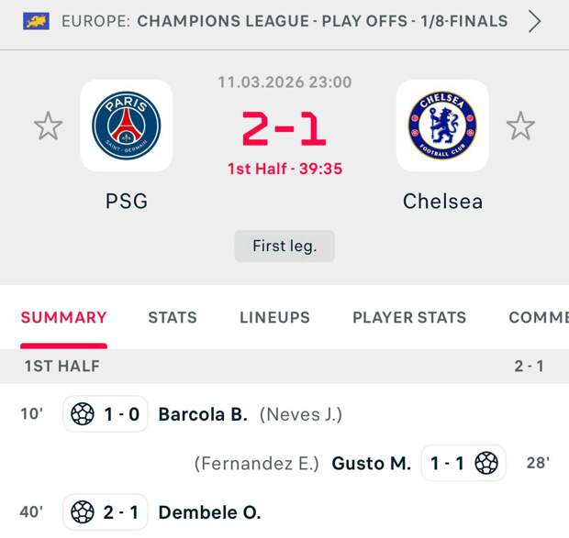Open Barcola B. player profile
The image size is (569, 538).
(x=203, y=414)
